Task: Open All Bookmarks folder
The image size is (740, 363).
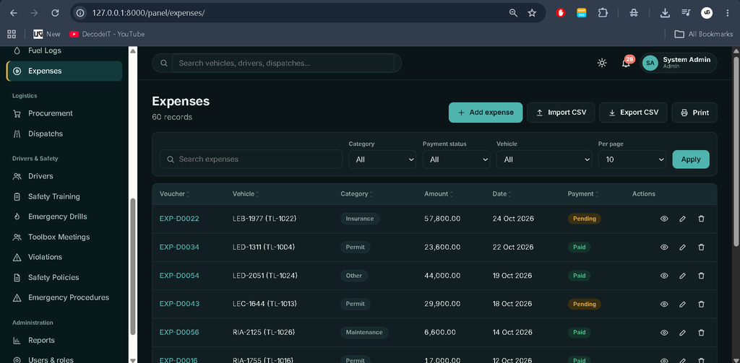Action: tap(704, 34)
